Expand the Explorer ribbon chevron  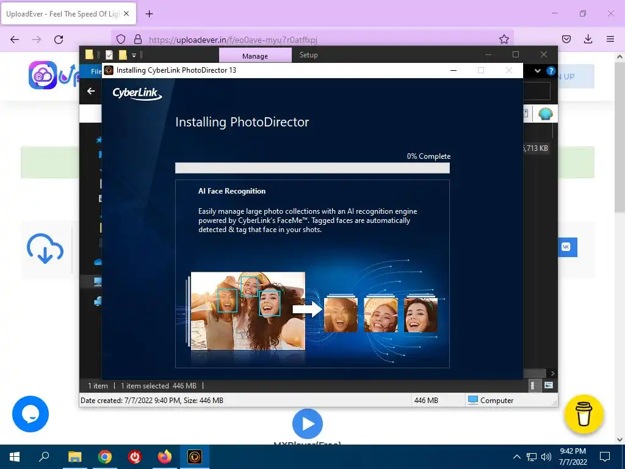[538, 71]
